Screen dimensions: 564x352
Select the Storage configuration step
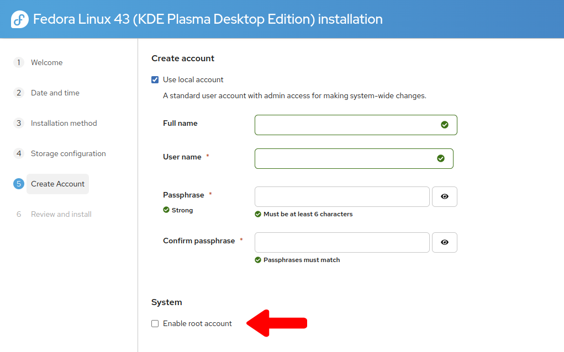coord(68,154)
